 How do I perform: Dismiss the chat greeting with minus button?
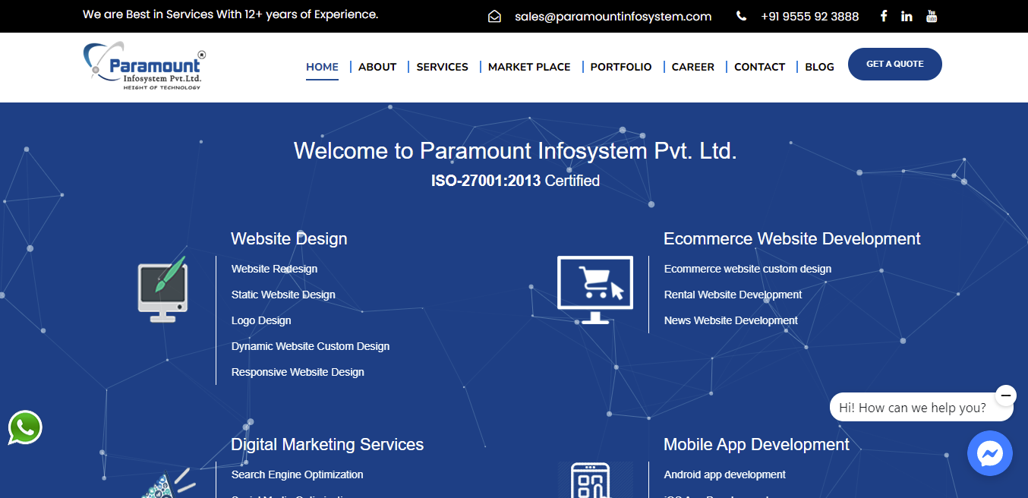click(1005, 396)
